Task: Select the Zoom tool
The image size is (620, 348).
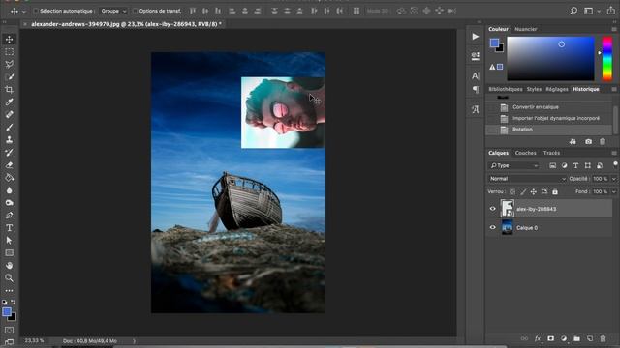Action: pyautogui.click(x=9, y=278)
